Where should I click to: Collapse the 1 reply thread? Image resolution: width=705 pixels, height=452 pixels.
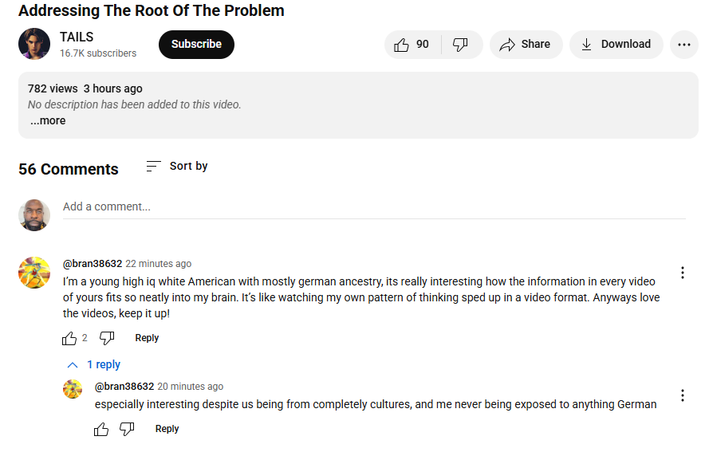[93, 364]
